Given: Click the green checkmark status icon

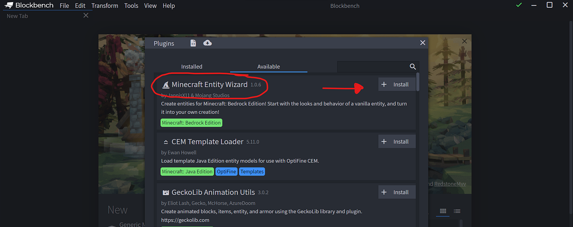Looking at the screenshot, I should tap(519, 5).
